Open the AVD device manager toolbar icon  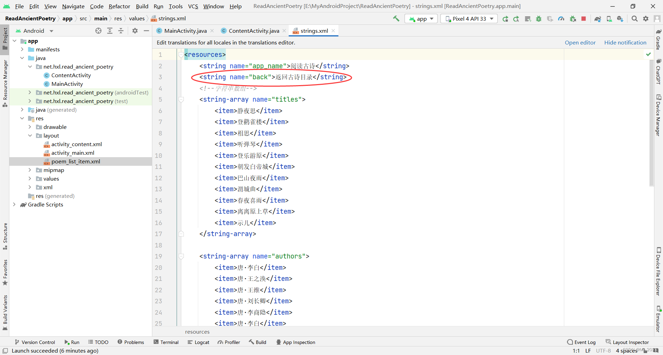(609, 19)
